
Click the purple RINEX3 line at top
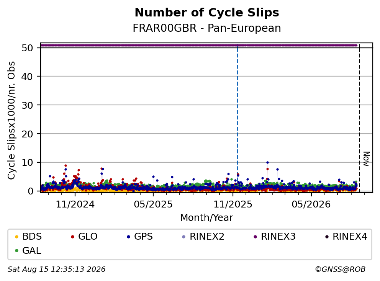(199, 45)
